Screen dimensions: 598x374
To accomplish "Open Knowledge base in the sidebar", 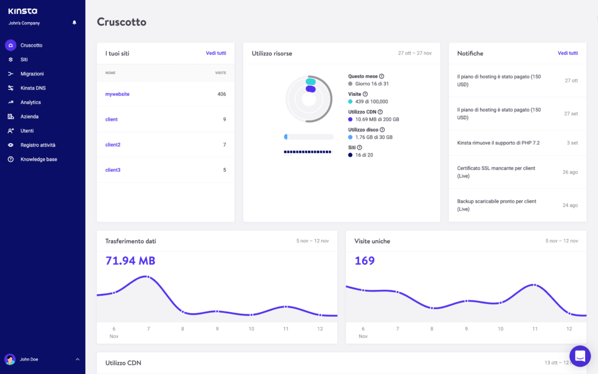I will click(x=39, y=160).
